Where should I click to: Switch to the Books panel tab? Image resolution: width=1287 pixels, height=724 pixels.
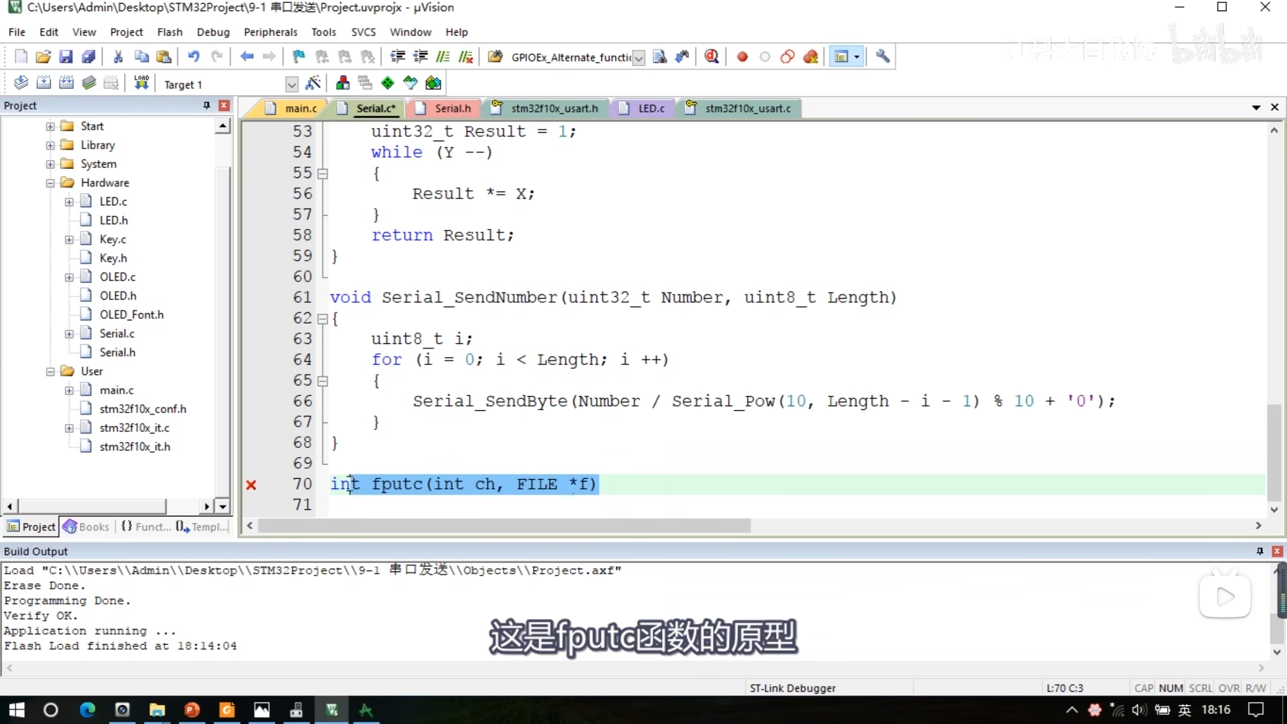[x=86, y=526]
